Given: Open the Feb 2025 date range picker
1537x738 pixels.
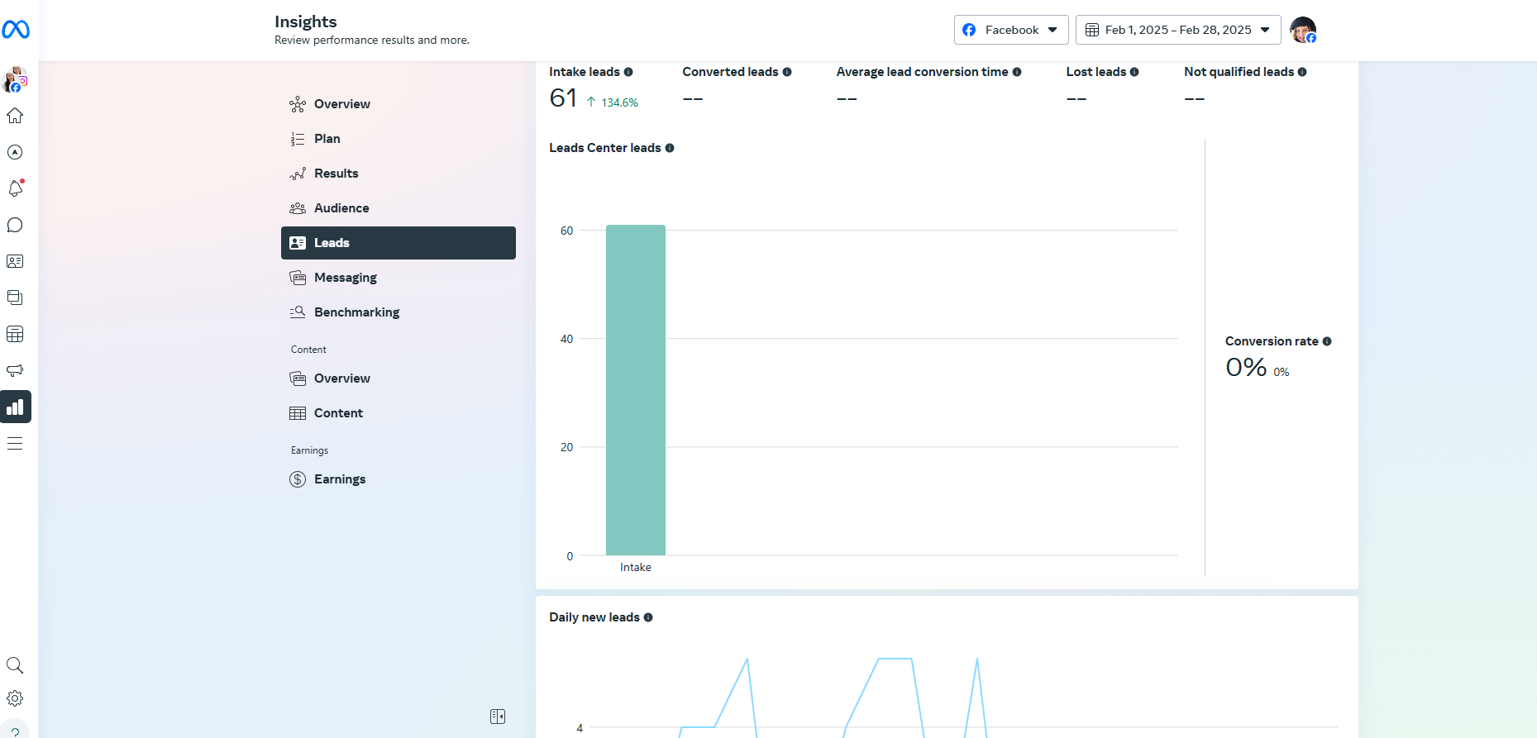Looking at the screenshot, I should pyautogui.click(x=1177, y=30).
